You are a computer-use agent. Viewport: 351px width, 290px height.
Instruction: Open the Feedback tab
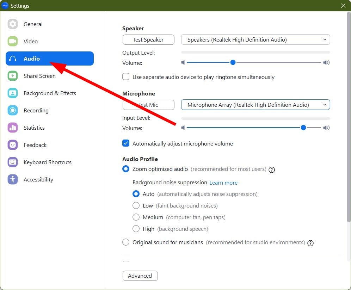tap(49, 145)
